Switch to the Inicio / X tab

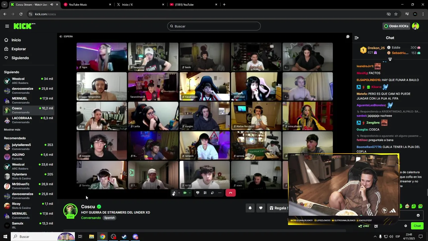tap(140, 4)
